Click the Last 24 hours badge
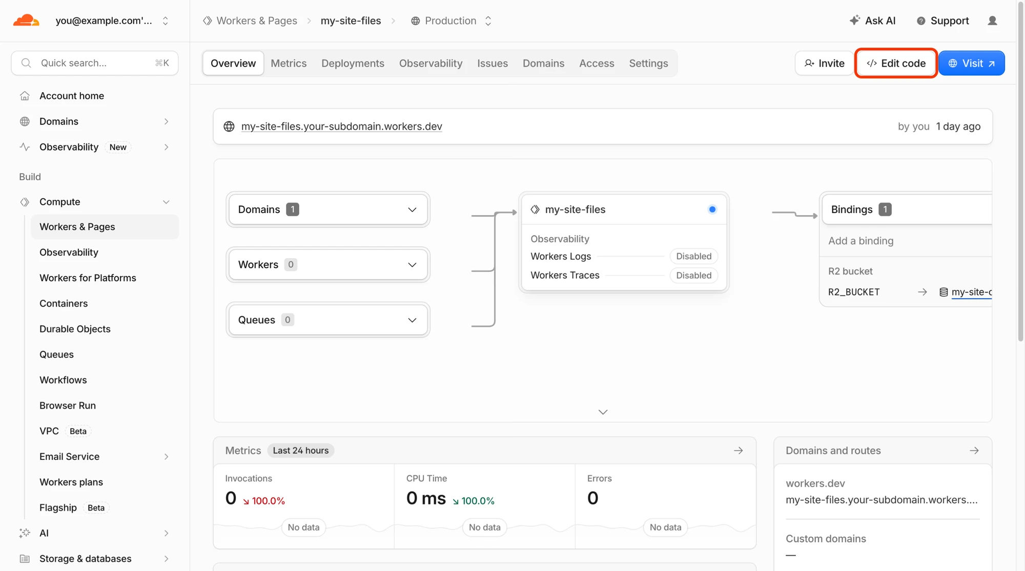This screenshot has height=571, width=1025. (x=301, y=451)
